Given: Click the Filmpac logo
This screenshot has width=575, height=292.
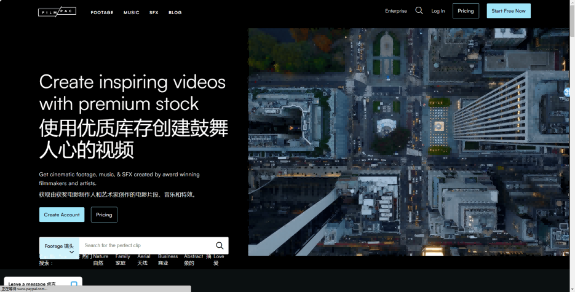Looking at the screenshot, I should pos(57,12).
